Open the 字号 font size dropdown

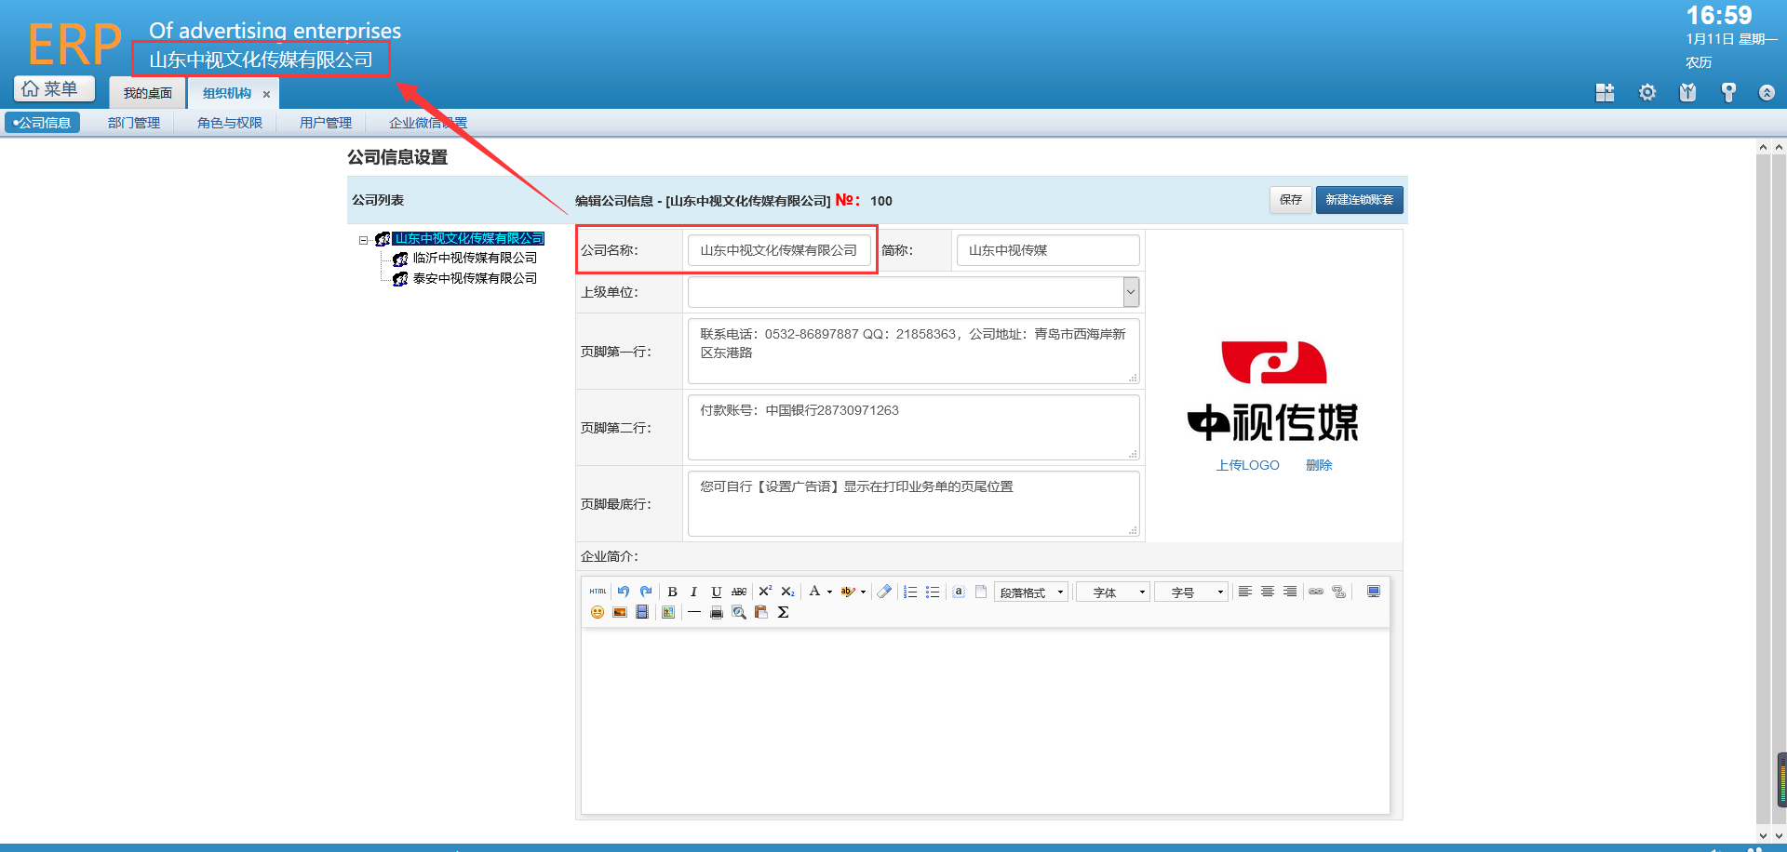click(1191, 592)
